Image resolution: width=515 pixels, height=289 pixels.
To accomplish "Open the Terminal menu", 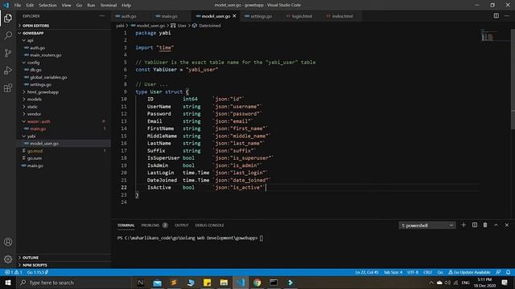I will pyautogui.click(x=109, y=6).
